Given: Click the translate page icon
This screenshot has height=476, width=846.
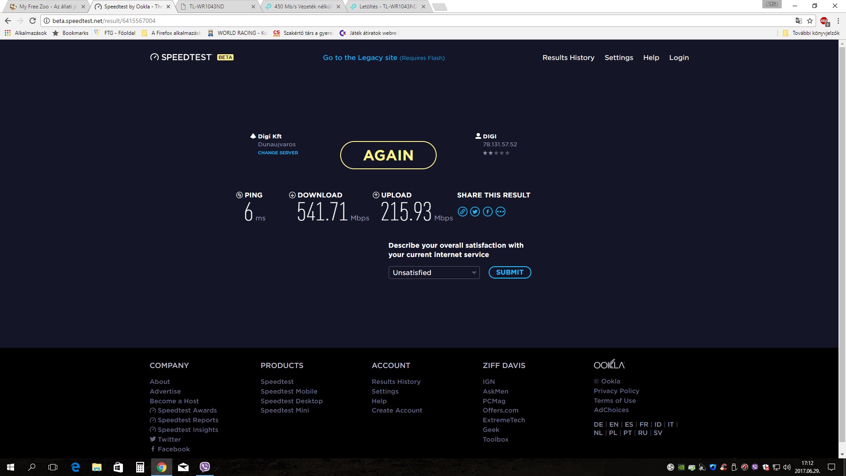Looking at the screenshot, I should click(x=798, y=21).
